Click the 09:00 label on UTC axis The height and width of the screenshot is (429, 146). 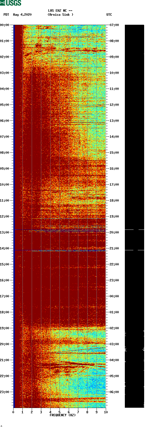(x=114, y=57)
